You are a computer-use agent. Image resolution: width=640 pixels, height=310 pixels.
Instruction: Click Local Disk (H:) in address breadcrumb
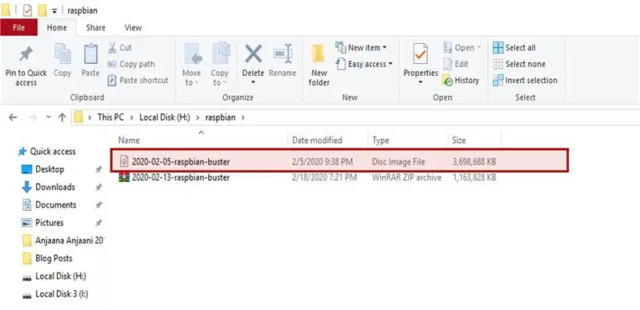(165, 117)
